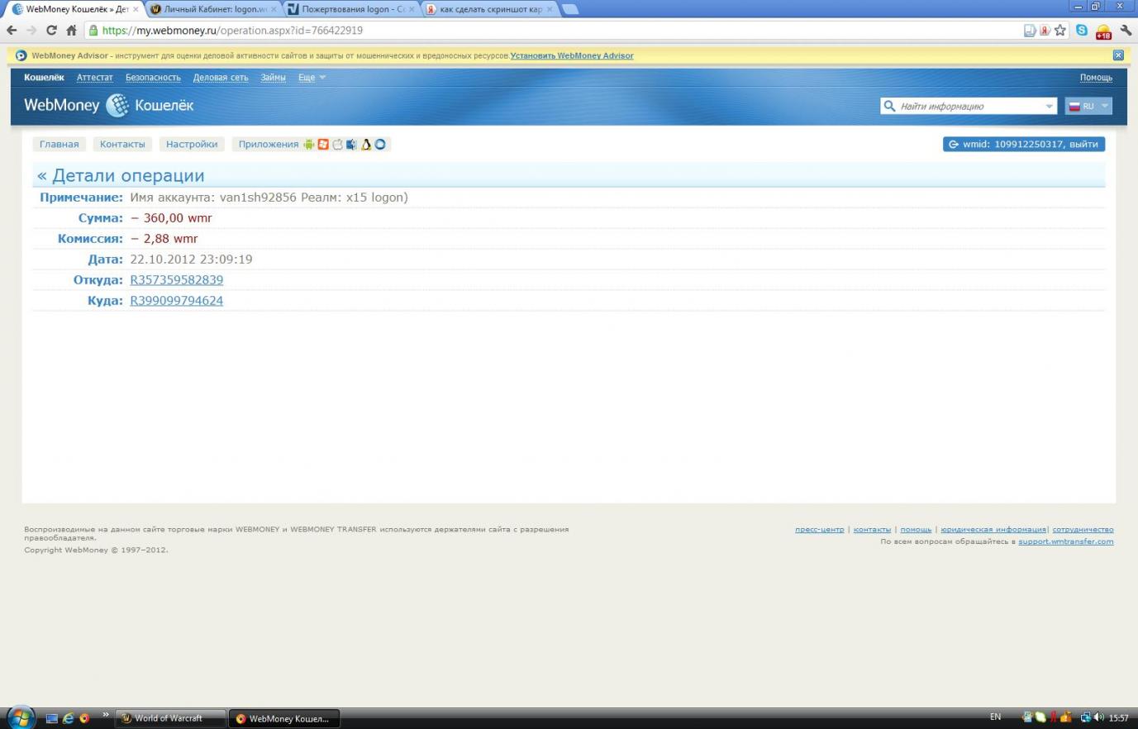This screenshot has height=729, width=1138.
Task: Click the browser home button
Action: 71,31
